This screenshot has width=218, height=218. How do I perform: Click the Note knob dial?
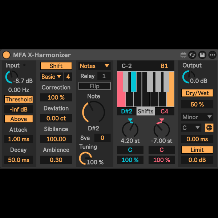pyautogui.click(x=93, y=112)
